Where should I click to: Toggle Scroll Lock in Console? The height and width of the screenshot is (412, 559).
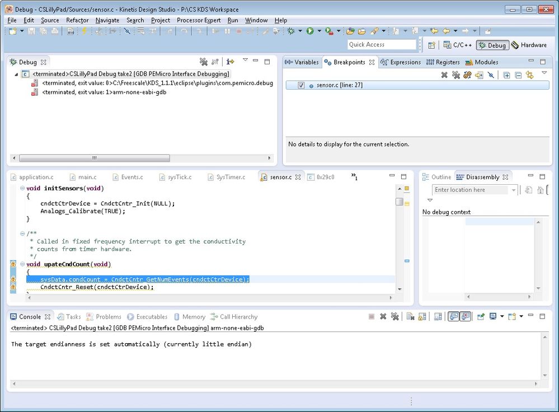[422, 316]
